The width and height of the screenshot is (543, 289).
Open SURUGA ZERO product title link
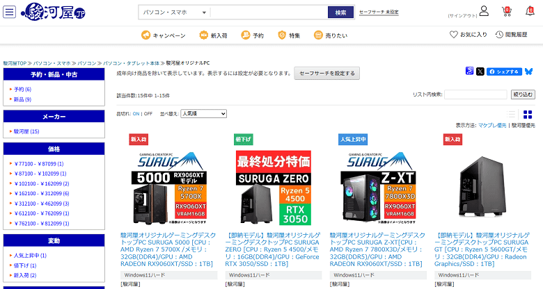[273, 249]
